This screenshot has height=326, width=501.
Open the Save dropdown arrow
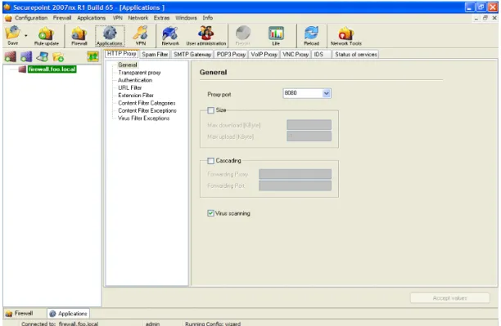26,35
